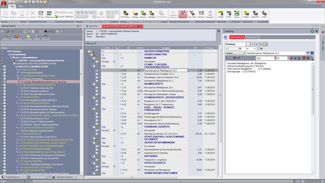Click the Tab./Filter view icon
Viewport: 325px width, 183px height.
tap(192, 14)
